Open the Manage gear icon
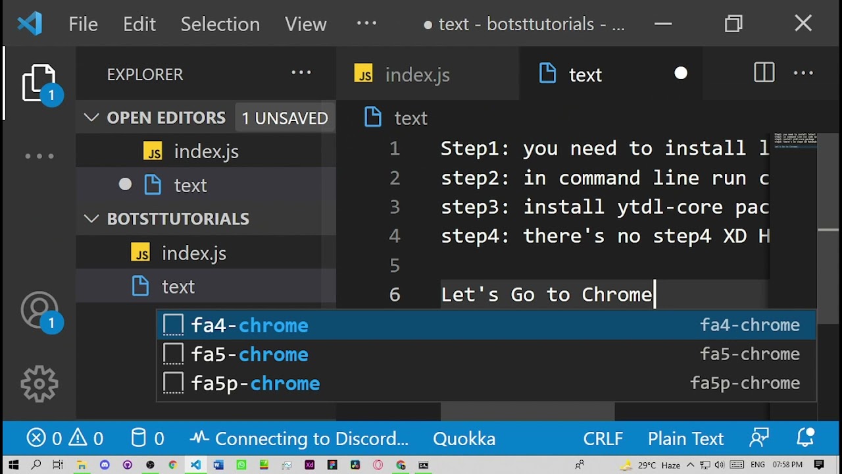The width and height of the screenshot is (842, 474). [39, 384]
